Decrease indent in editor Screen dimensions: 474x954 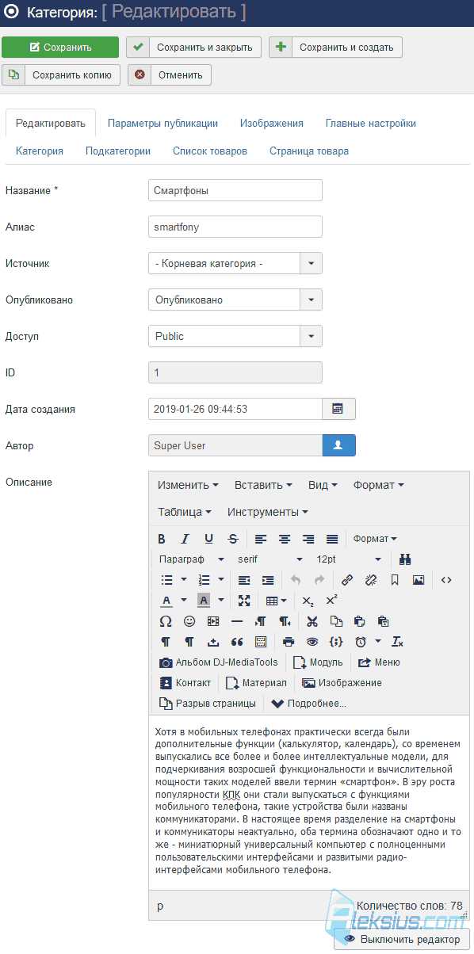(x=244, y=580)
